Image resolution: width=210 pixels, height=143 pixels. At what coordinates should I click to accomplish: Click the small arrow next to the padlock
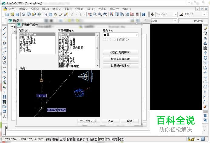click(198, 140)
